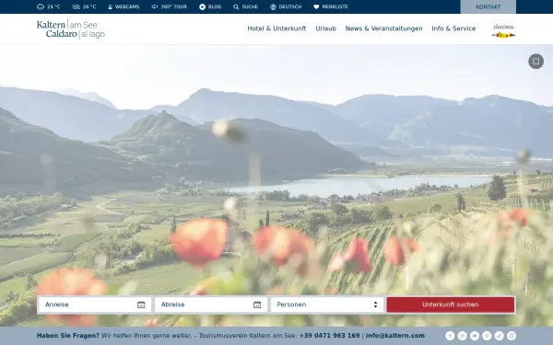553x345 pixels.
Task: Click the round square icon on hero image
Action: pyautogui.click(x=535, y=62)
